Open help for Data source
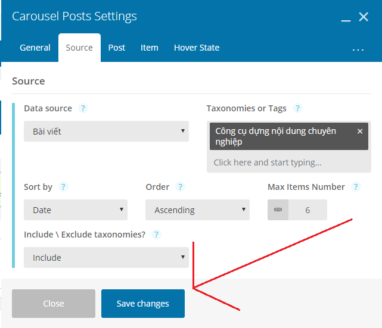 83,108
